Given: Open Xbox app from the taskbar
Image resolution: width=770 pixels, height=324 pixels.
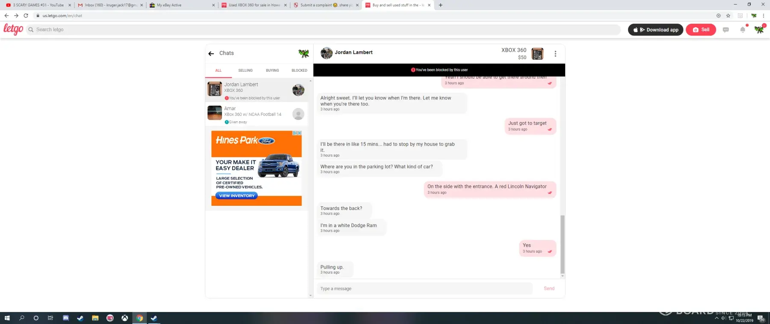Looking at the screenshot, I should click(x=124, y=318).
